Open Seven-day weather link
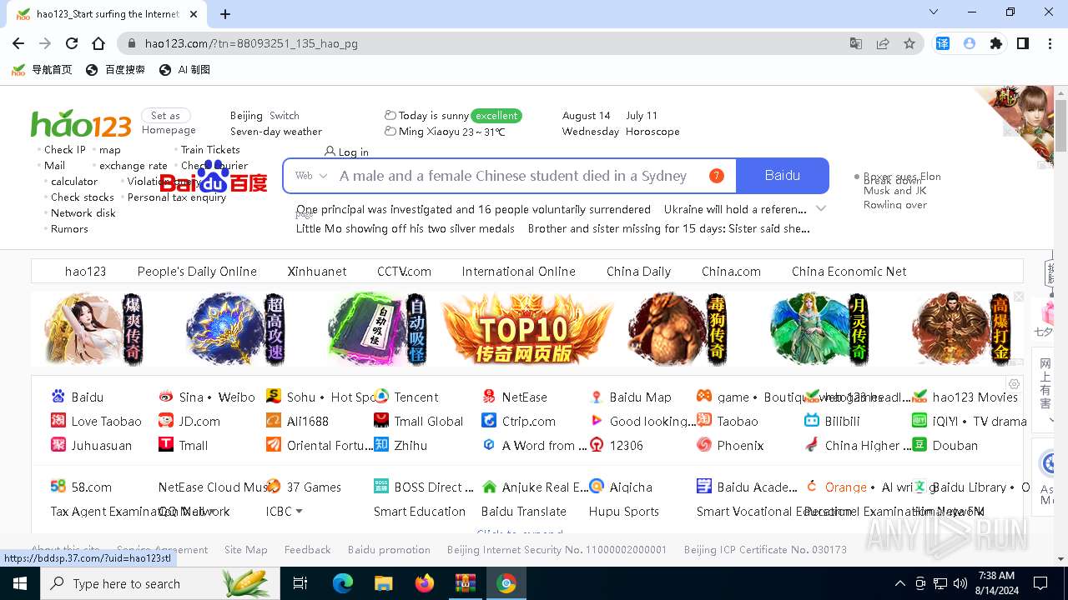Screen dimensions: 1068x600 pos(276,132)
